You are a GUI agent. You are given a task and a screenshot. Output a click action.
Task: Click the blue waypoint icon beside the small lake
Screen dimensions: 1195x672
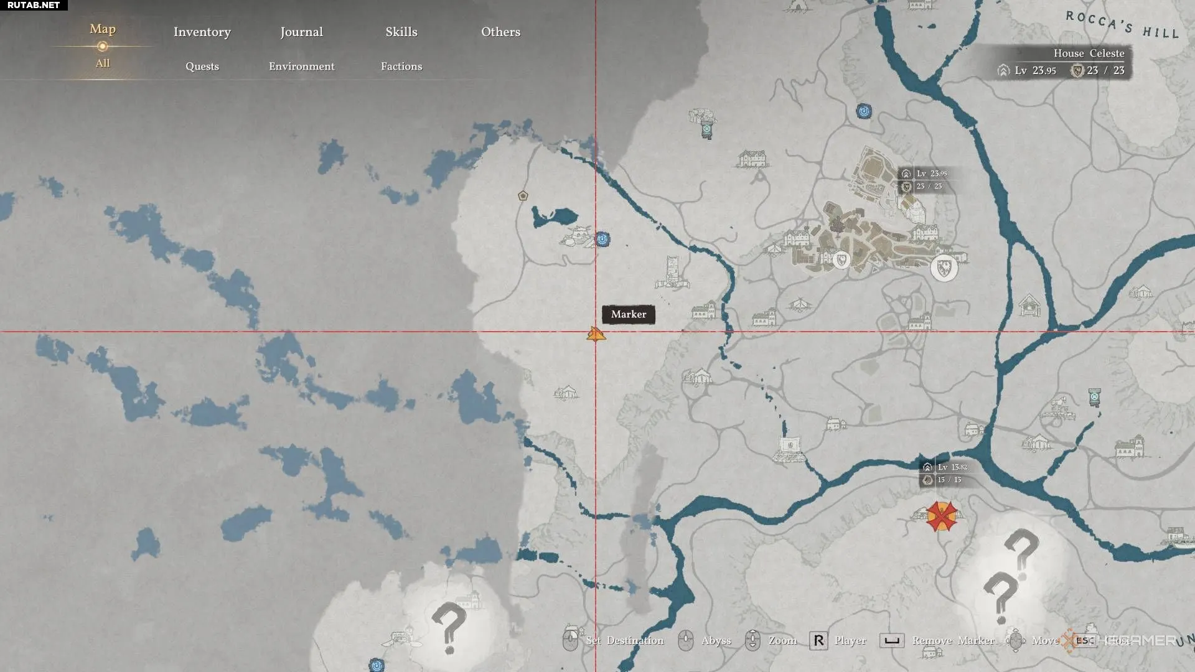tap(602, 239)
